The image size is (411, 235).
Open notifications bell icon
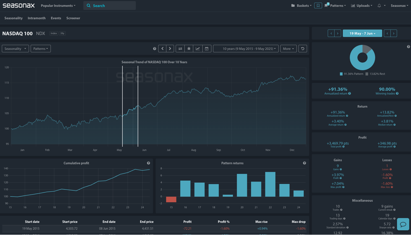point(379,5)
